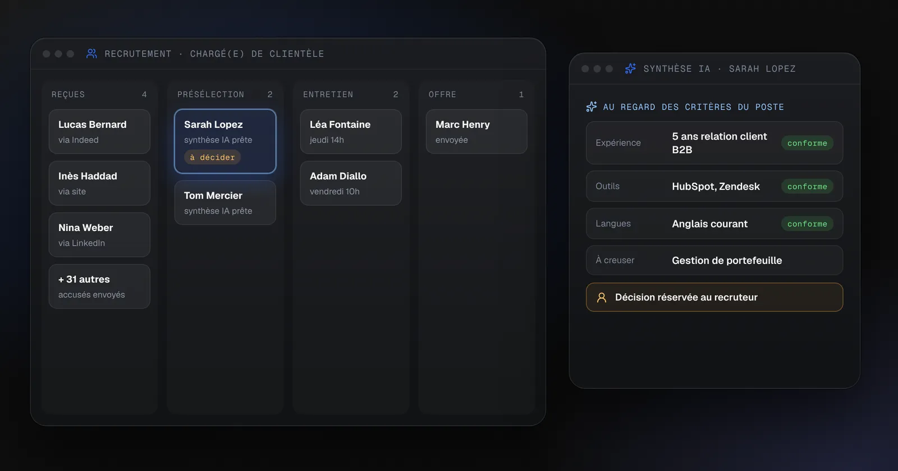Click 'vendredi 10h' under Adam Diallo

[x=335, y=191]
